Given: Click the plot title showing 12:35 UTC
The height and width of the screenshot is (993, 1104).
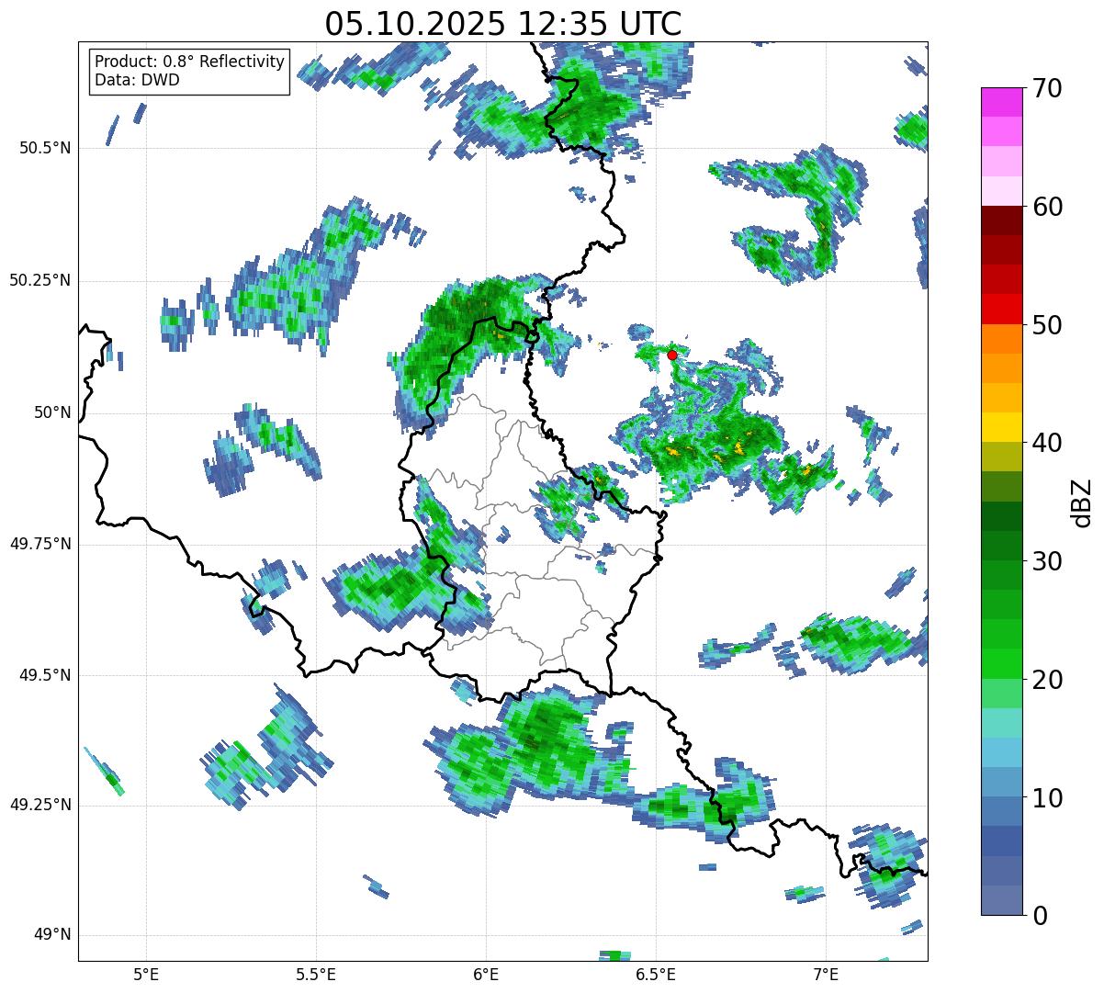Looking at the screenshot, I should (x=502, y=24).
